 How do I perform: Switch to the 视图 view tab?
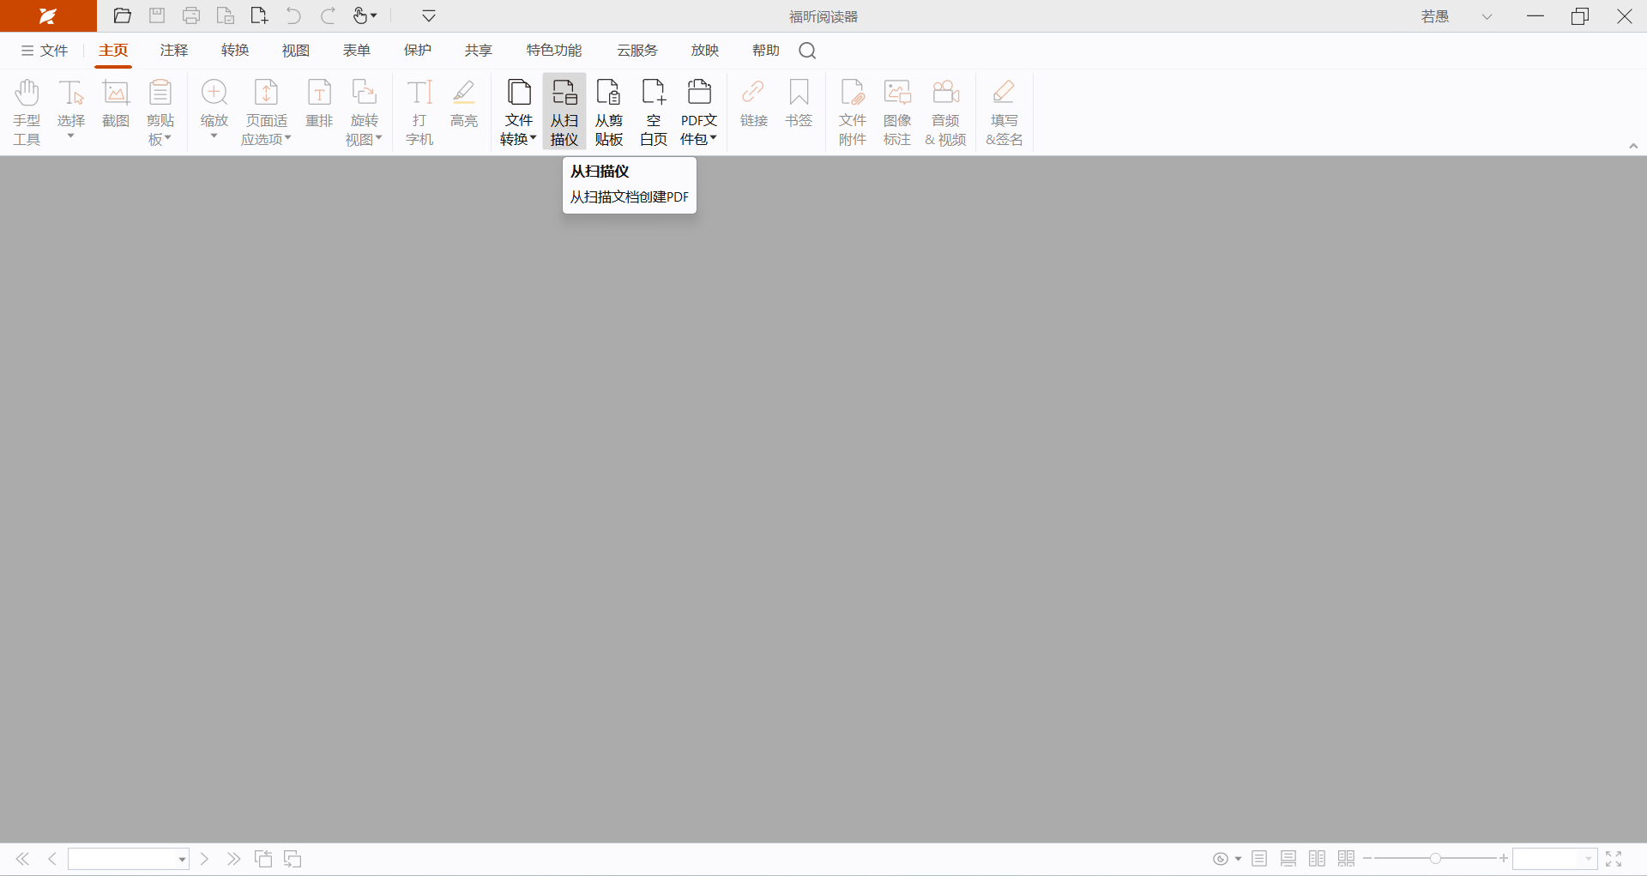coord(296,51)
